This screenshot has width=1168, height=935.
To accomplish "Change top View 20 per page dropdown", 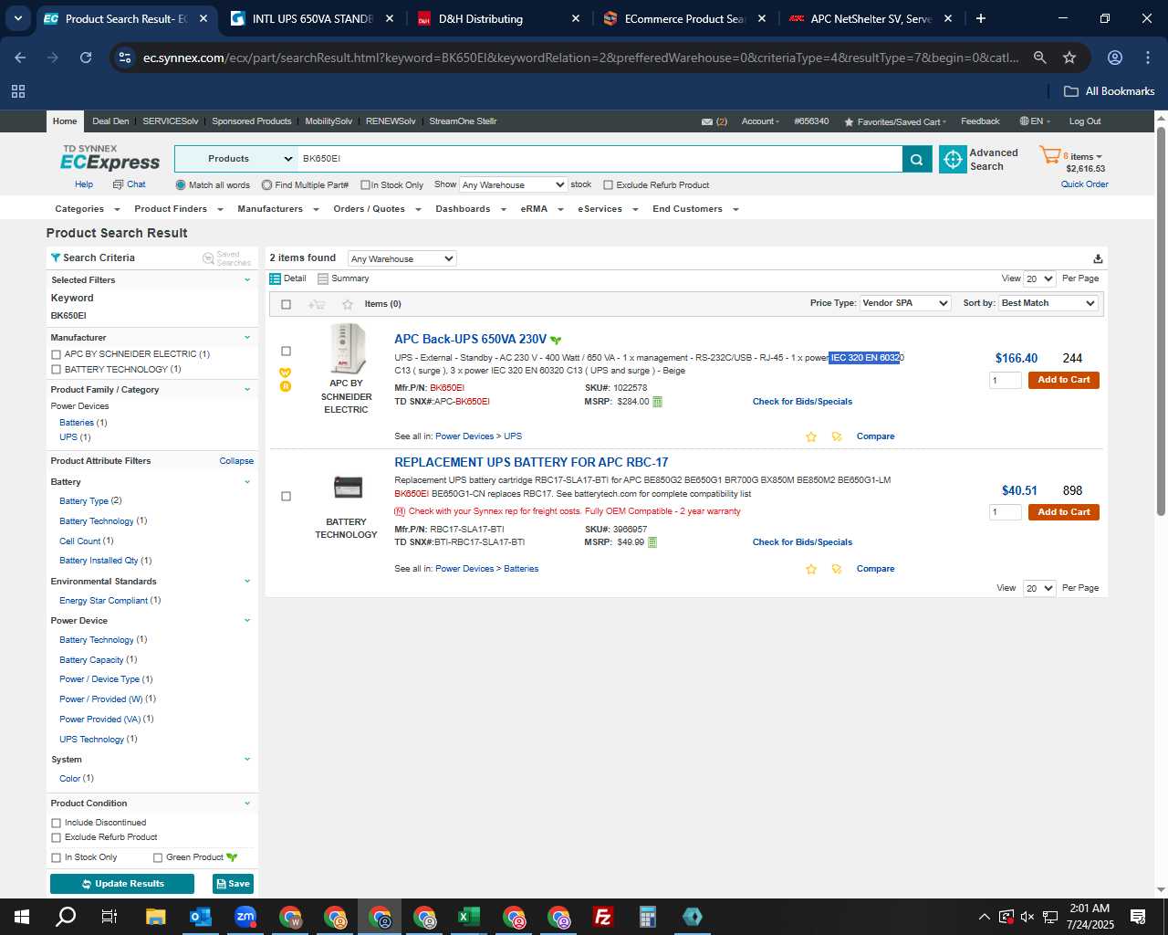I will [1039, 278].
